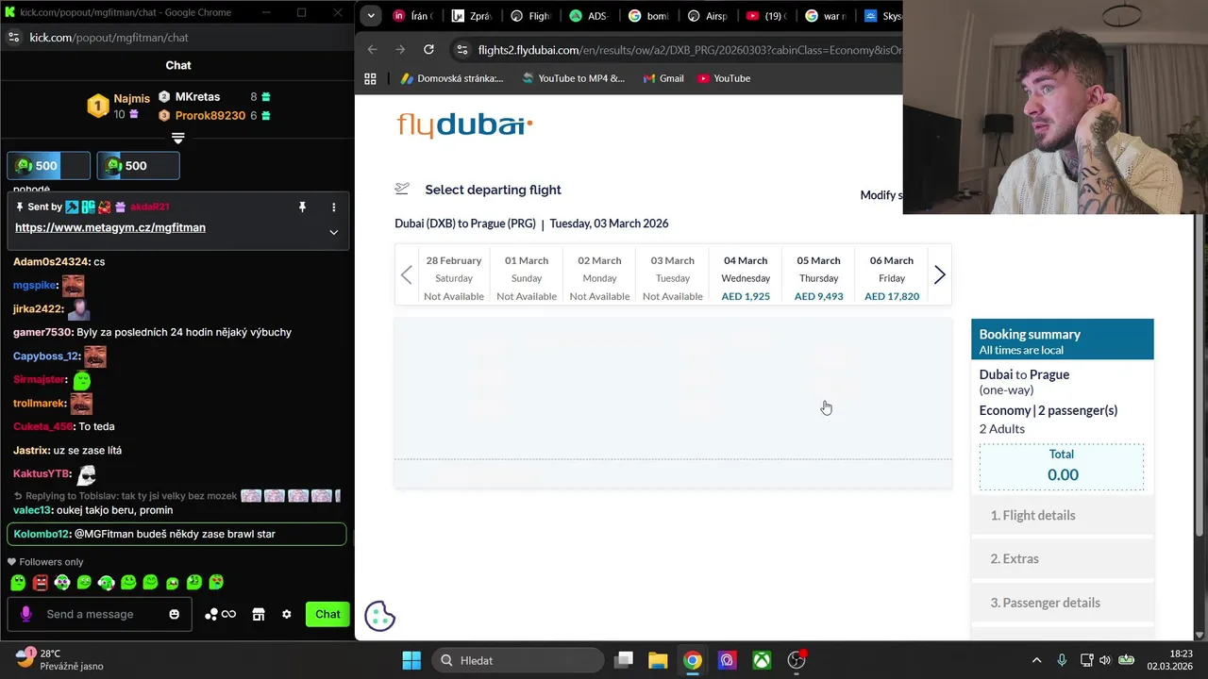This screenshot has height=679, width=1208.
Task: Click the pin icon on the pinned message
Action: click(x=302, y=207)
